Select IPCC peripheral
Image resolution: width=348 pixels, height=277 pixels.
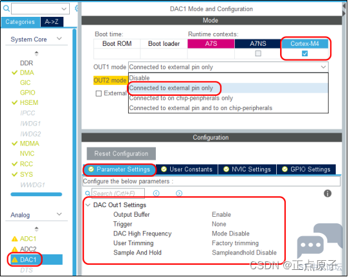coord(28,113)
